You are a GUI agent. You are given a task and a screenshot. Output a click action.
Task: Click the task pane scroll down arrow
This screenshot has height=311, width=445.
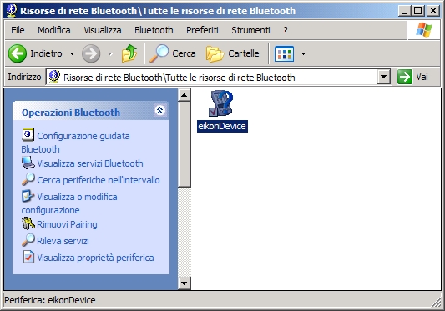pyautogui.click(x=185, y=283)
